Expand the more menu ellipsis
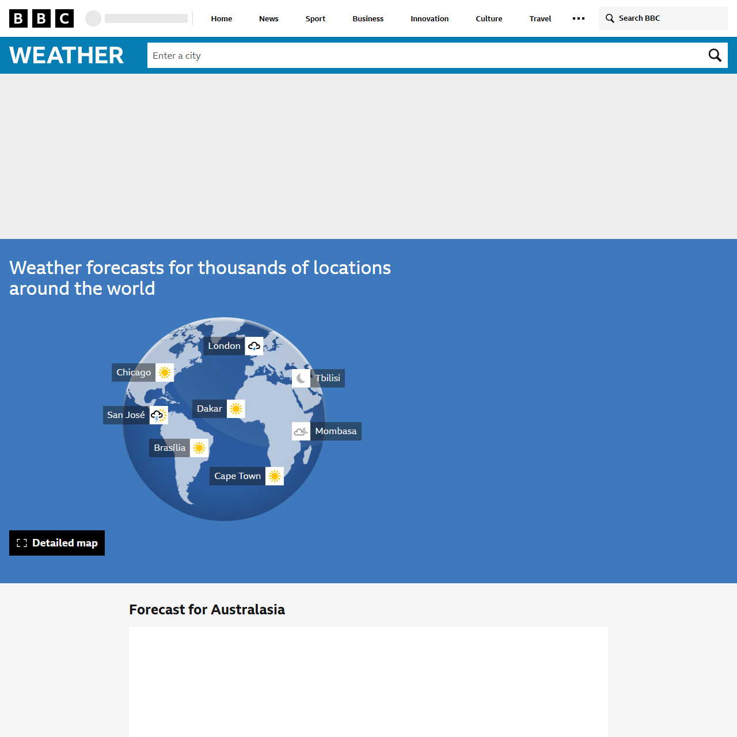This screenshot has height=737, width=737. coord(579,18)
